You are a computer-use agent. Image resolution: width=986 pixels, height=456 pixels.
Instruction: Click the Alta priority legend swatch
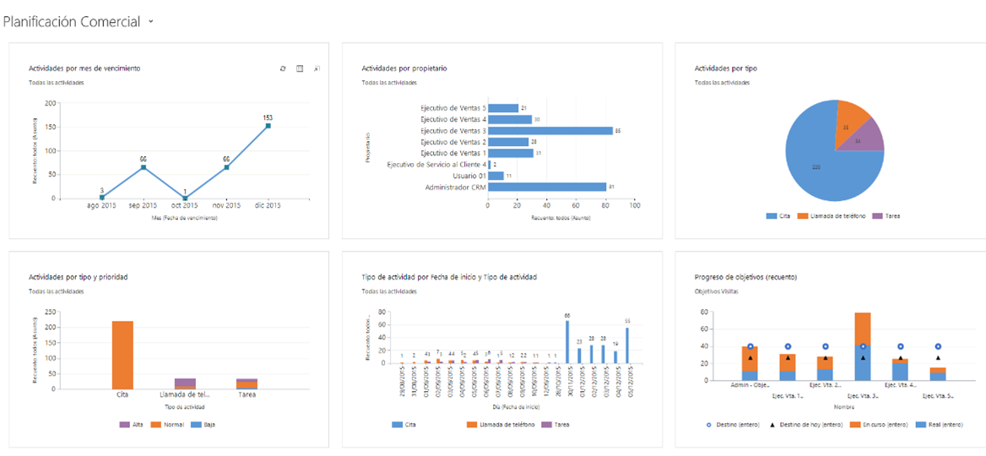tap(124, 425)
